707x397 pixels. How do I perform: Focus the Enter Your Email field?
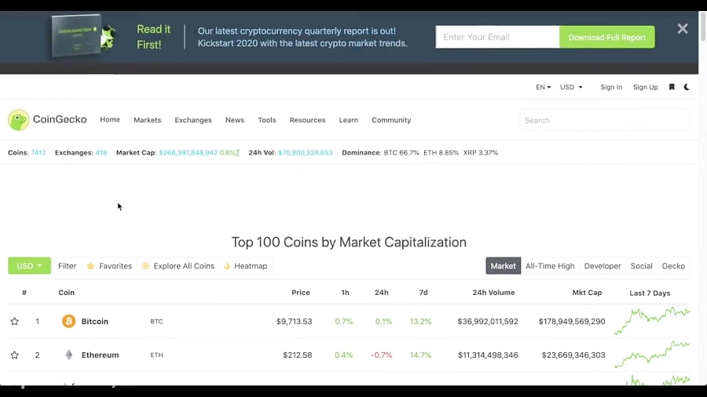point(497,37)
